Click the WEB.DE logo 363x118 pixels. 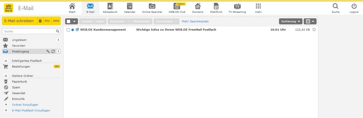(x=9, y=8)
